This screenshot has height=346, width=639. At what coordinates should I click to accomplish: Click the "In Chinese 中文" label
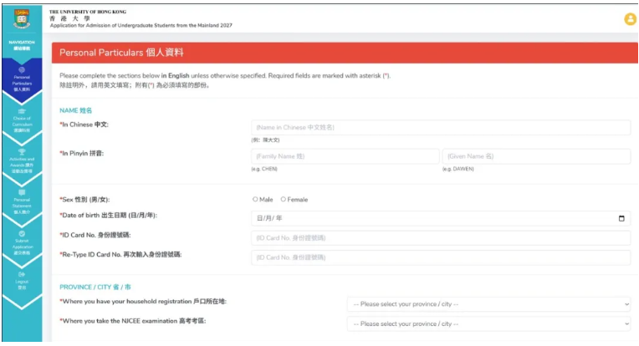(84, 125)
